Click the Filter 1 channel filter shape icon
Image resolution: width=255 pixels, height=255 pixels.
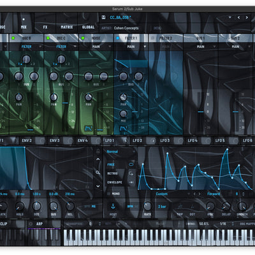tap(123, 128)
